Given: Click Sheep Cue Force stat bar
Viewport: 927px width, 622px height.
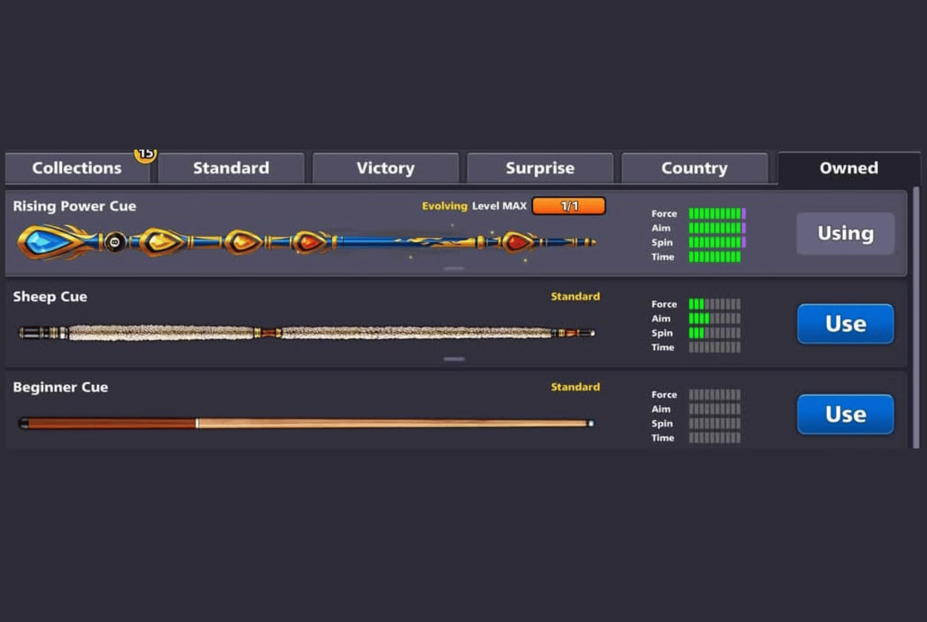Looking at the screenshot, I should 715,304.
